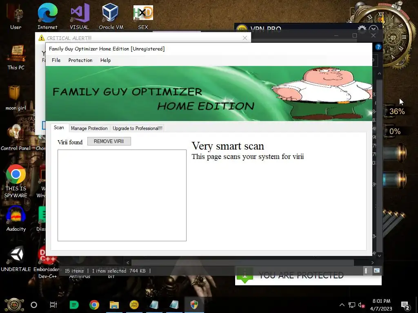The image size is (418, 313).
Task: Open the green chat app on taskbar
Action: (74, 305)
